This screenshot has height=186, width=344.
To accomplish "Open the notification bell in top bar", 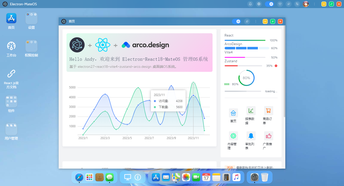I will [250, 4].
